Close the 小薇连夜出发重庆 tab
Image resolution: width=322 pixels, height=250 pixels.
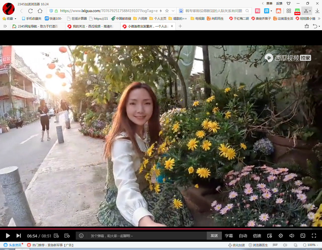coord(172,26)
